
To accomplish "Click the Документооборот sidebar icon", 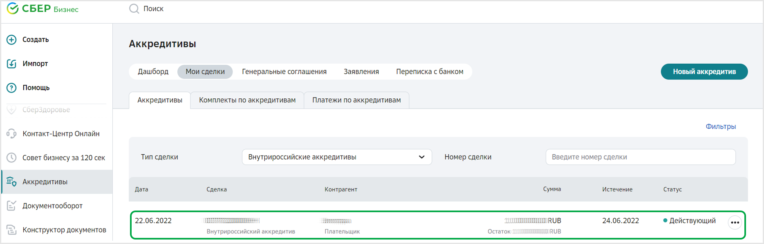I will point(11,206).
